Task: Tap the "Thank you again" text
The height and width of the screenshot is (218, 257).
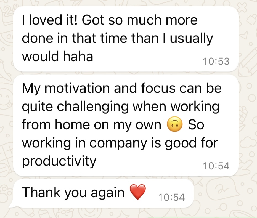Action: (73, 192)
